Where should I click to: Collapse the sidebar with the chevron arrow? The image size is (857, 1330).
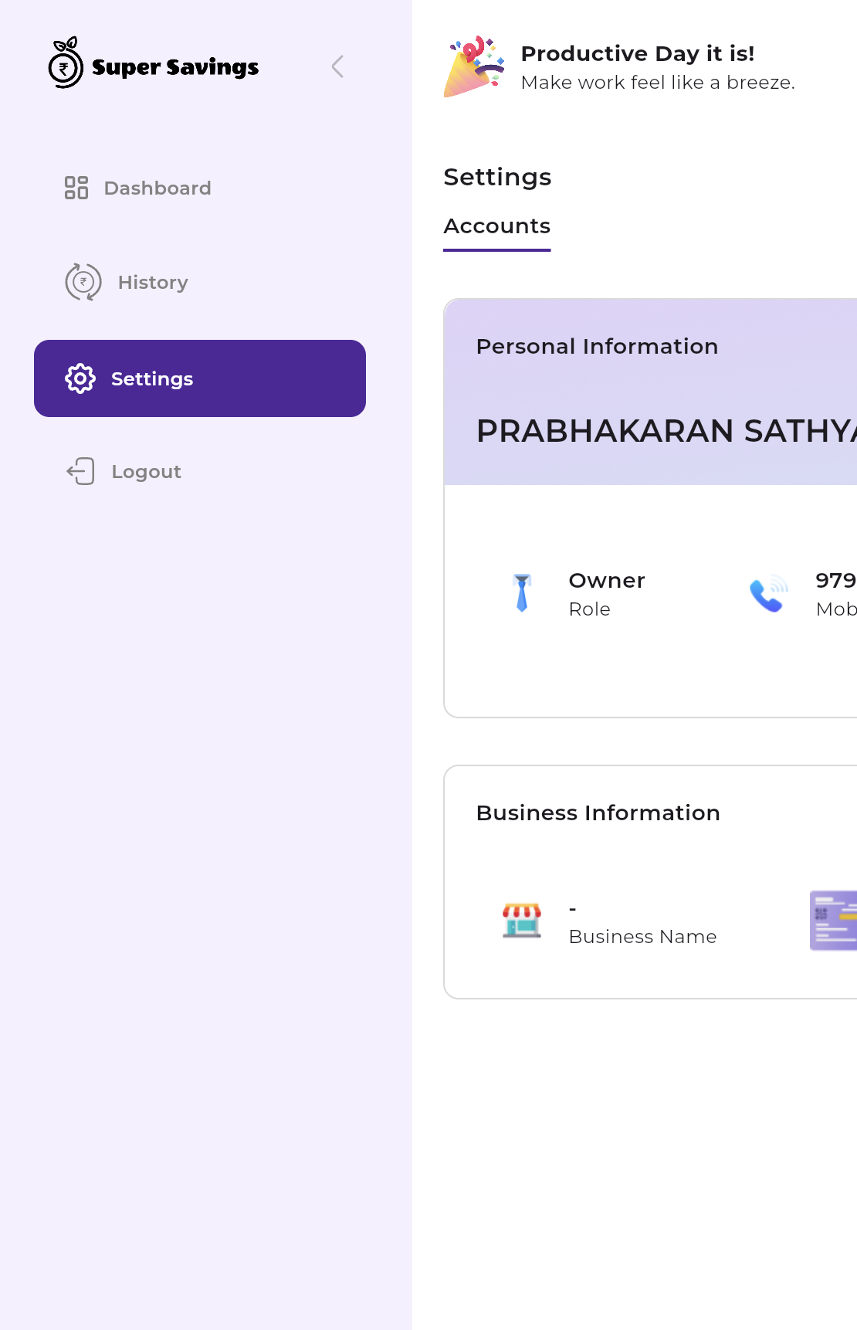[x=337, y=66]
